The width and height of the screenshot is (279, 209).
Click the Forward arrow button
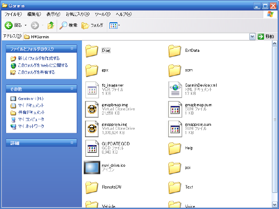coord(35,25)
